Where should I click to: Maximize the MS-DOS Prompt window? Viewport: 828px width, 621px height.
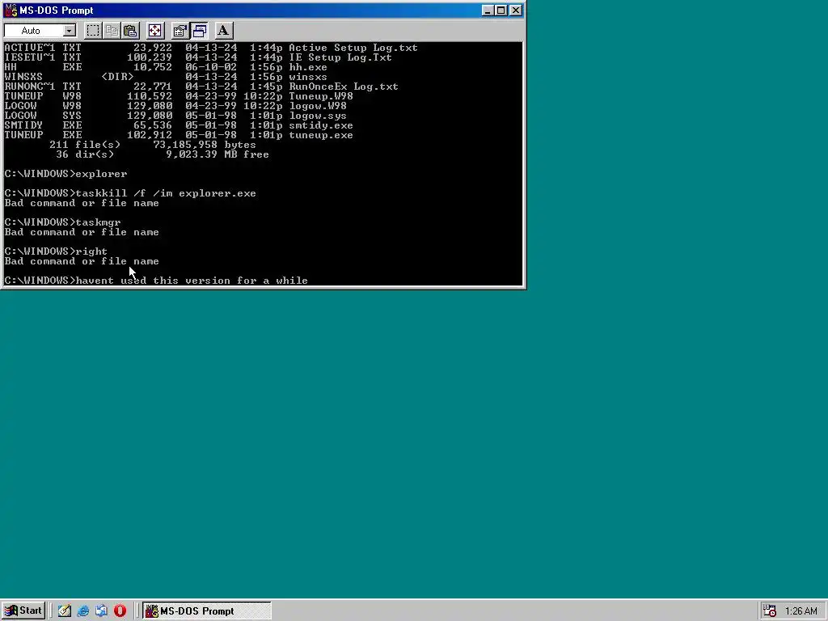click(501, 10)
